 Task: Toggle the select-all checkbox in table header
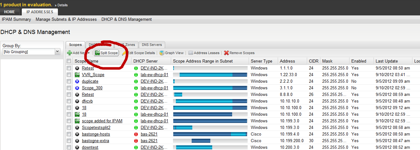69,61
